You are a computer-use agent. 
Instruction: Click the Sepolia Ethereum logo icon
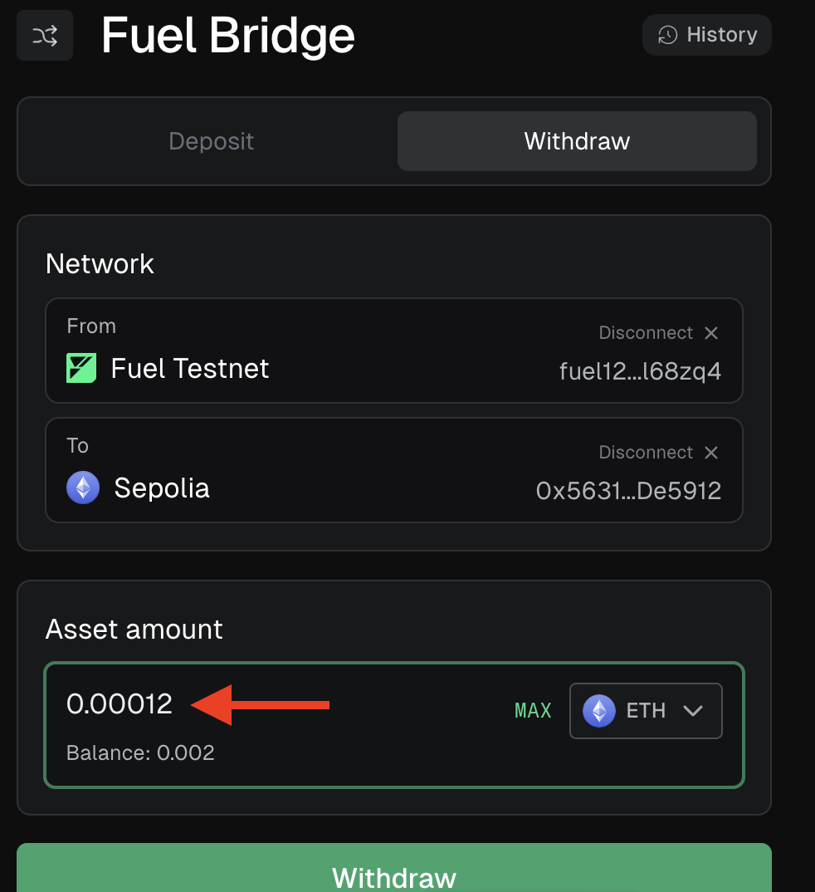(83, 488)
